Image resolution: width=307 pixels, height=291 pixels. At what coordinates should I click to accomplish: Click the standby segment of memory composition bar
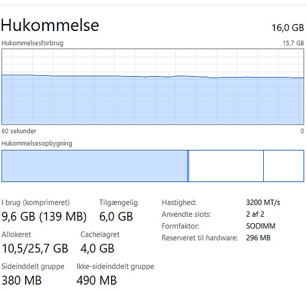[226, 166]
